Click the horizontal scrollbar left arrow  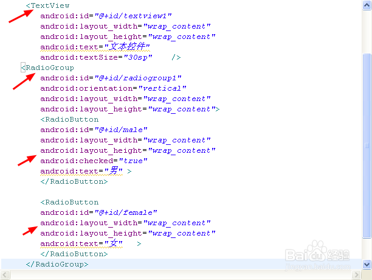point(5,275)
